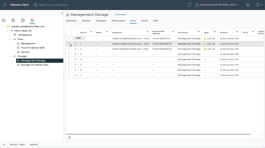Image resolution: width=265 pixels, height=148 pixels.
Task: Toggle column visibility selector below table
Action: tap(69, 137)
